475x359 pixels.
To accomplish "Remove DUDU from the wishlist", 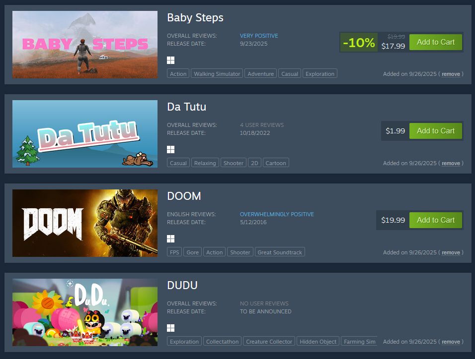I will tap(451, 342).
